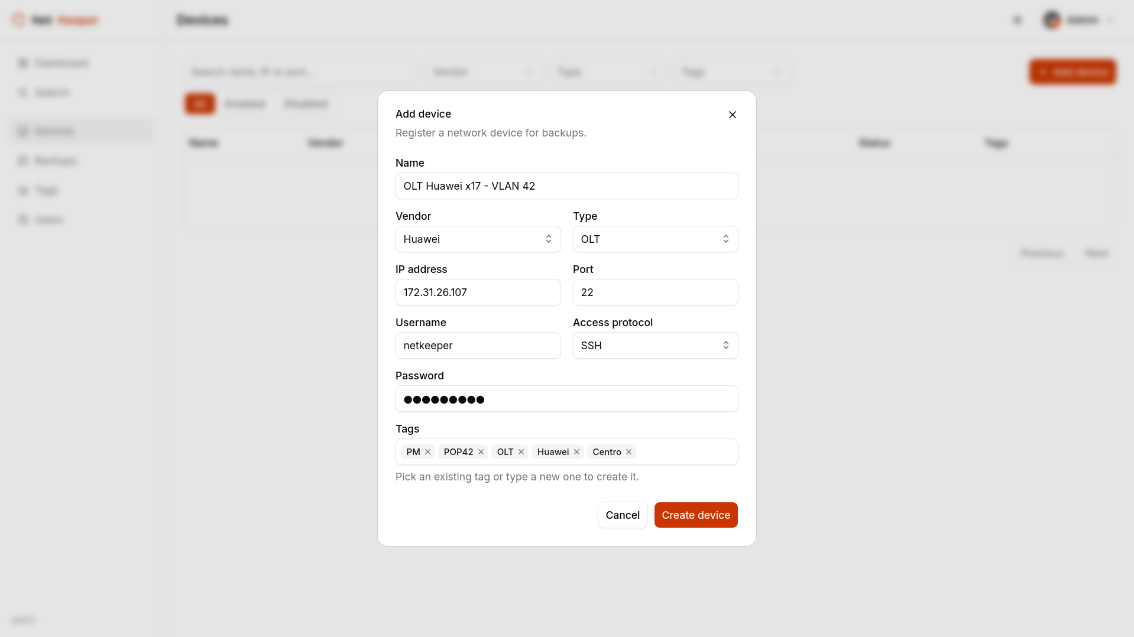Focus the Password field
Image resolution: width=1134 pixels, height=637 pixels.
[x=566, y=399]
